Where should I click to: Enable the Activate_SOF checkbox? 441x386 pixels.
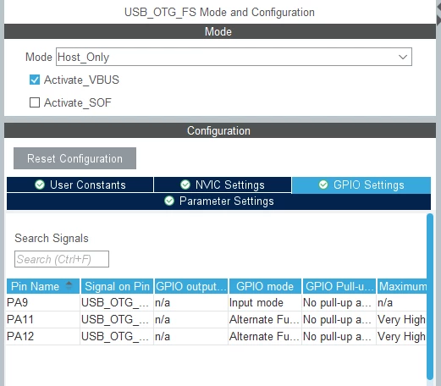tap(35, 102)
